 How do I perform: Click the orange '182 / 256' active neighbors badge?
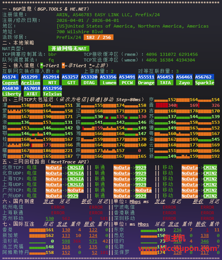[99, 37]
